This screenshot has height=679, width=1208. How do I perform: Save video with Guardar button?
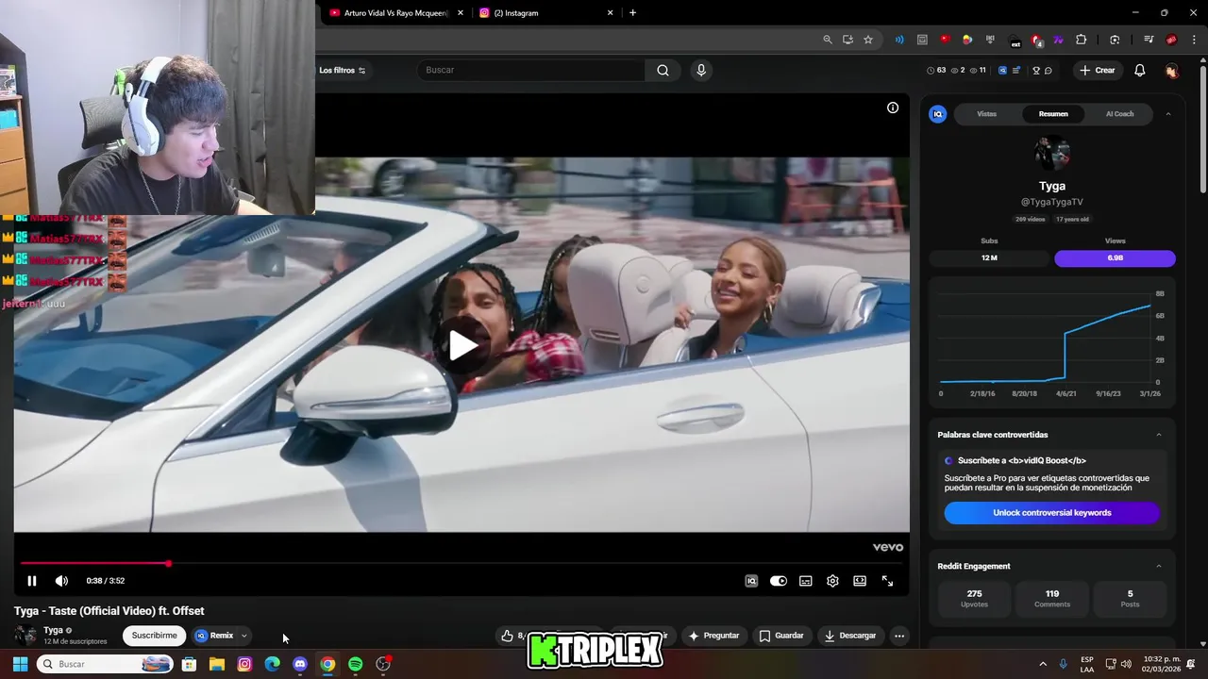pyautogui.click(x=780, y=636)
